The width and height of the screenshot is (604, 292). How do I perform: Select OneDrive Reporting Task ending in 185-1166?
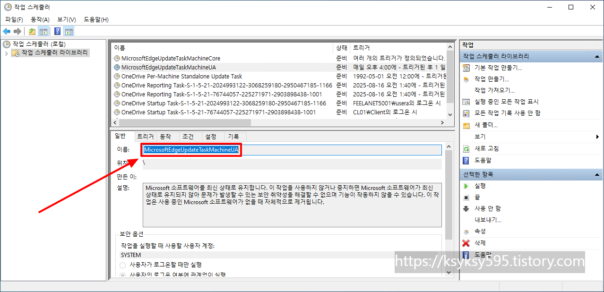coord(279,86)
